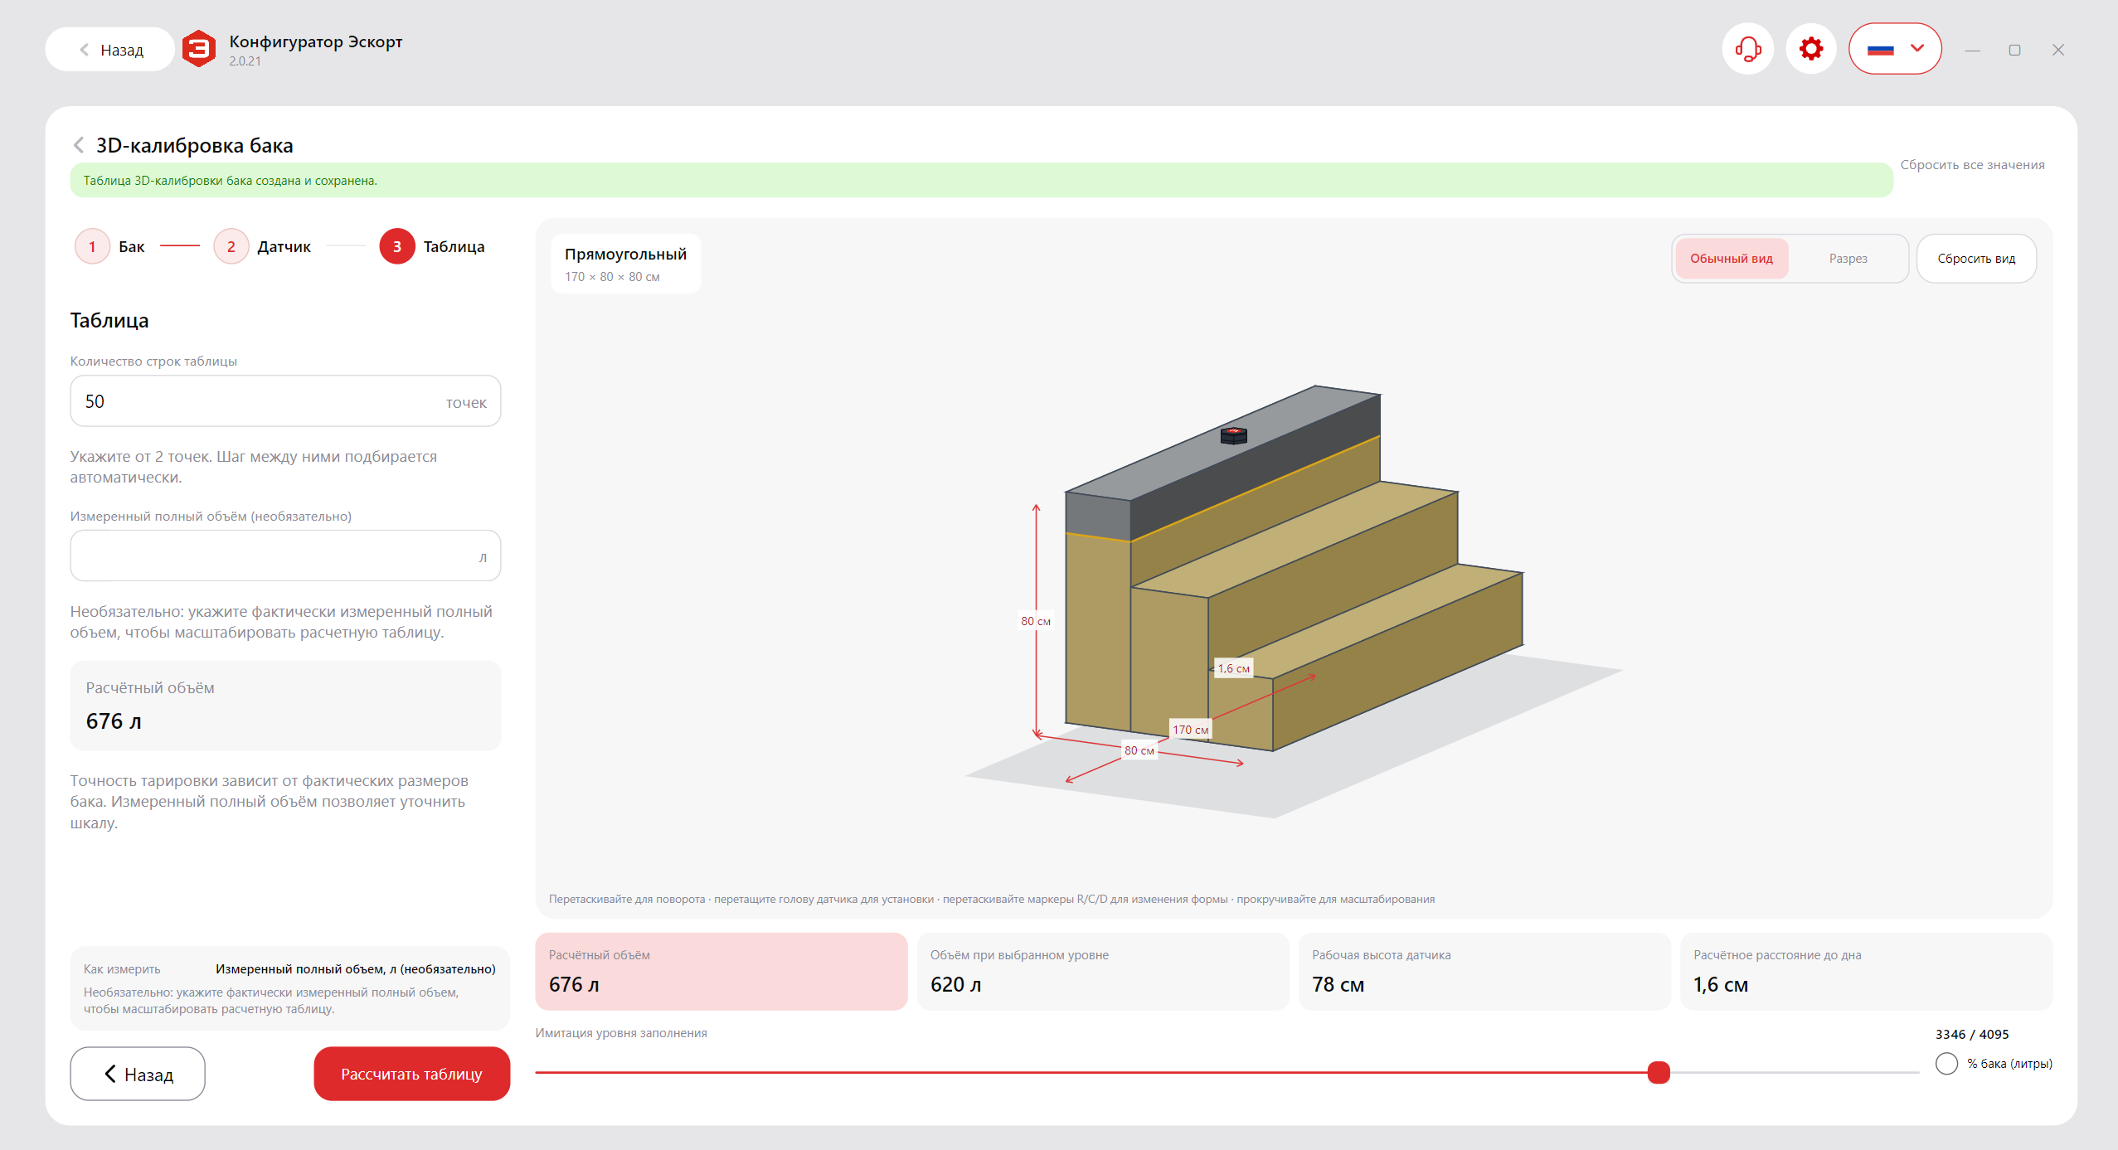Click Сбросить все значения link
The width and height of the screenshot is (2118, 1150).
(x=1972, y=165)
